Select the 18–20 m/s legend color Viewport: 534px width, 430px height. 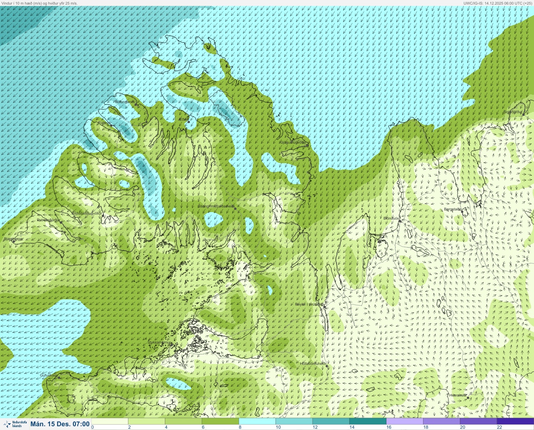pos(441,421)
